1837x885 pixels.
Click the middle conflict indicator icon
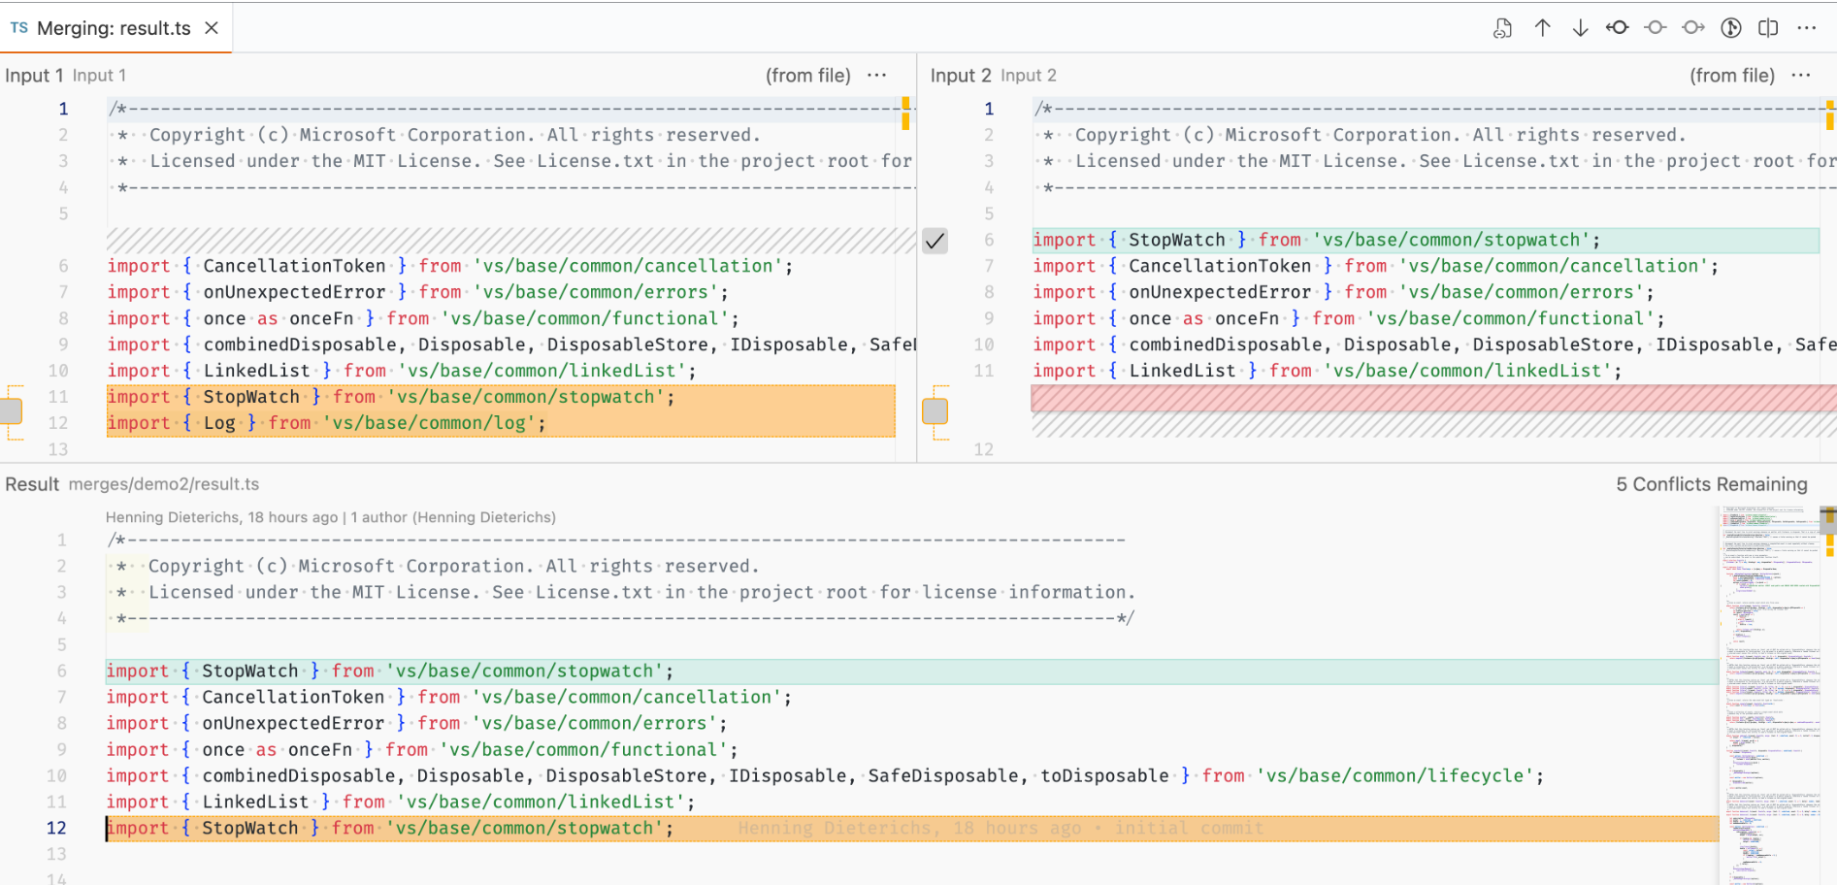(x=1655, y=27)
